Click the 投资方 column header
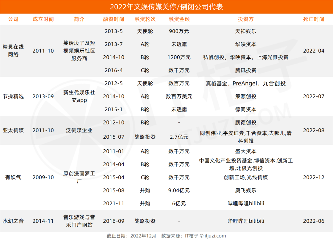Image resolution: width=333 pixels, height=240 pixels. click(246, 19)
